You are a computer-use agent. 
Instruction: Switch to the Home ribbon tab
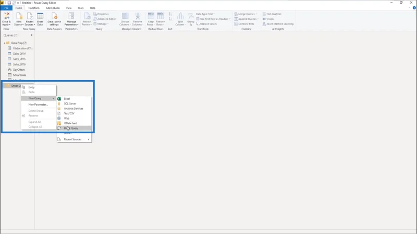(19, 8)
